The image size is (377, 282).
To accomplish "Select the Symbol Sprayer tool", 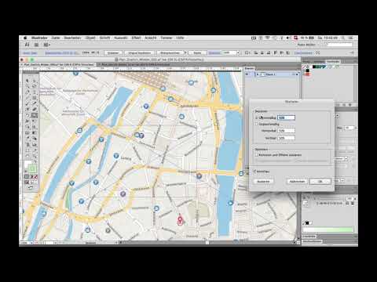I will [27, 144].
